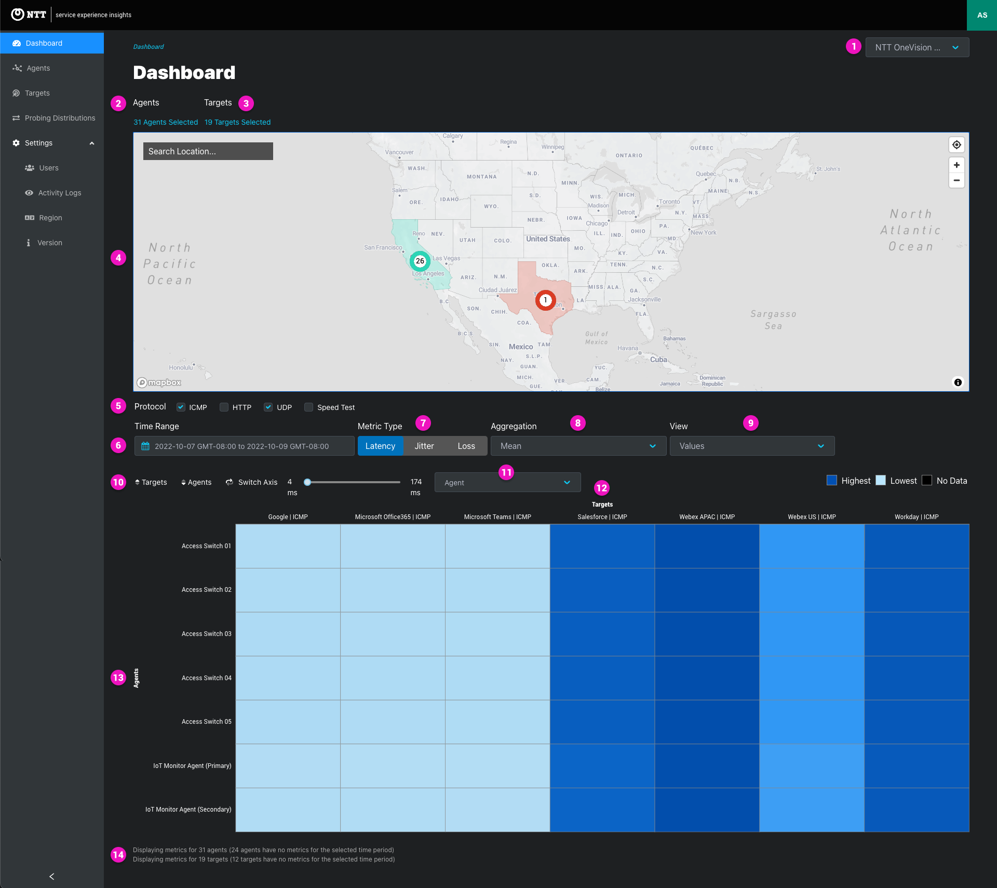Image resolution: width=997 pixels, height=888 pixels.
Task: Click the Agents network icon in sidebar
Action: tap(17, 68)
